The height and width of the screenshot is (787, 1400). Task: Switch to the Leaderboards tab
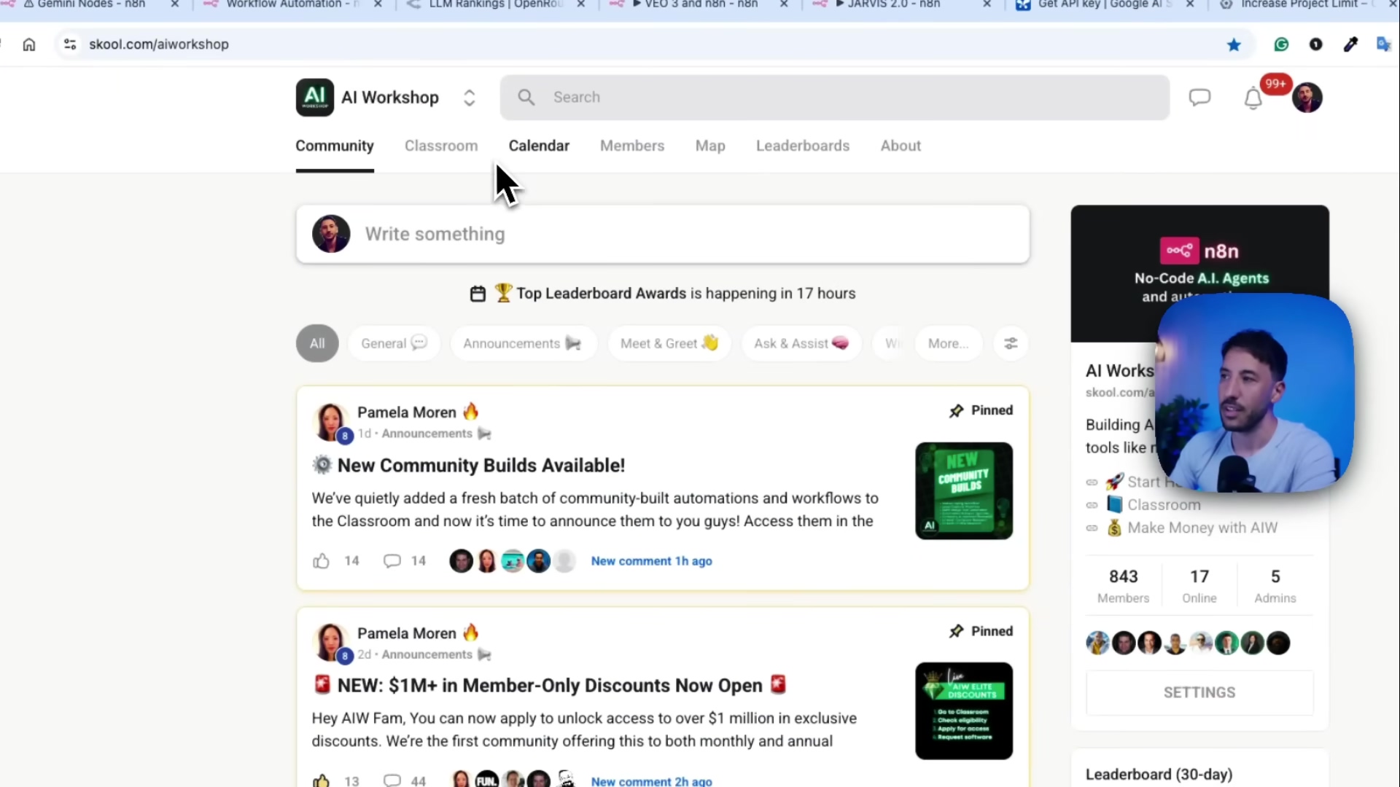(x=803, y=146)
